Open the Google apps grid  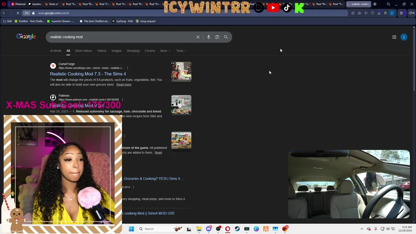tap(394, 37)
